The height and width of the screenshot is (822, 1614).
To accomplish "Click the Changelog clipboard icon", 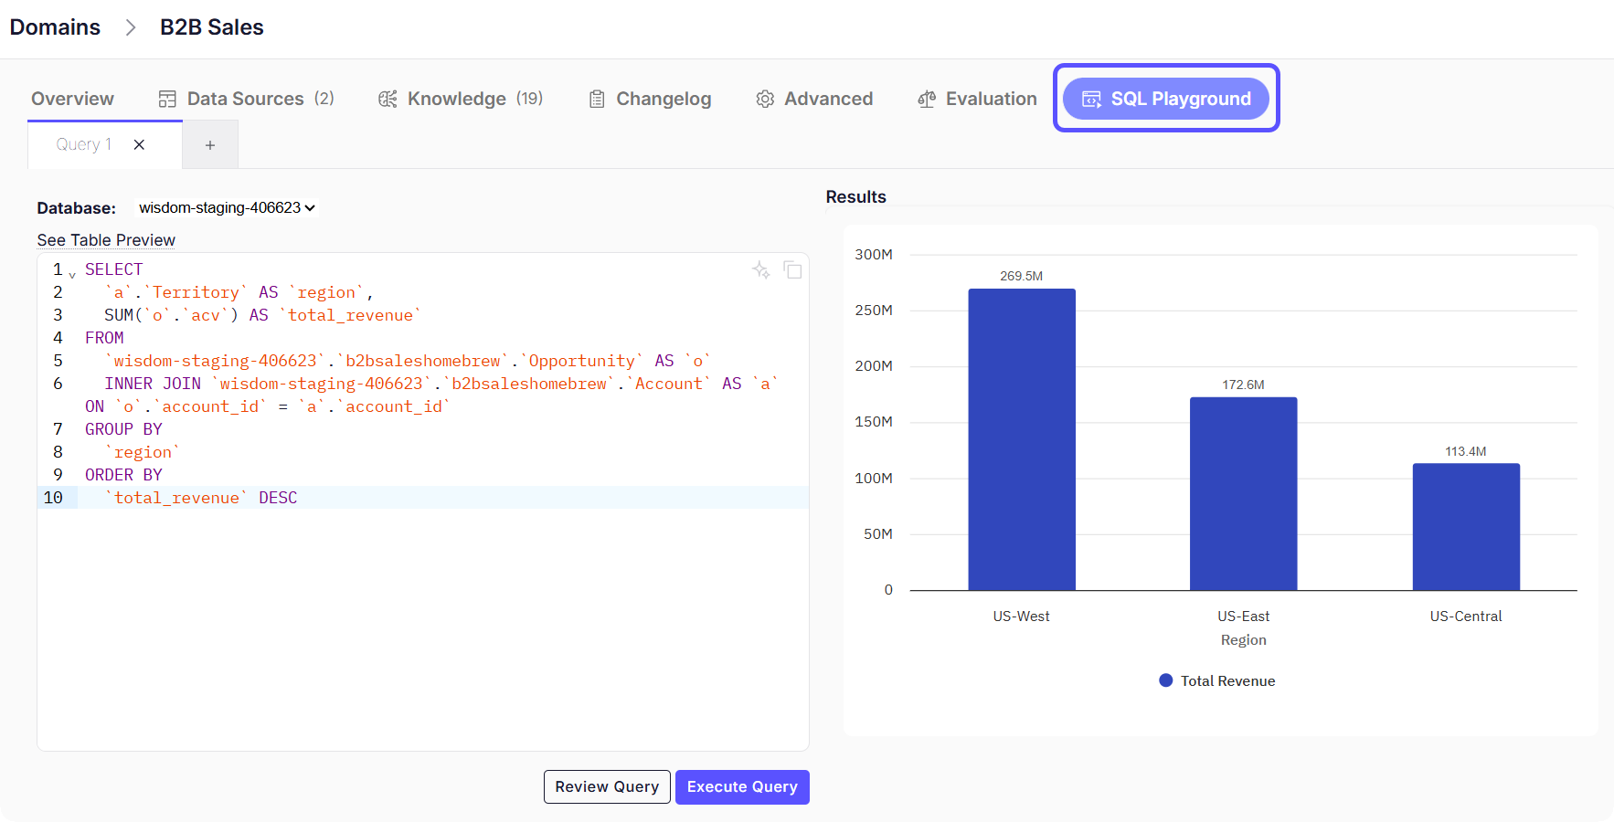I will (597, 99).
